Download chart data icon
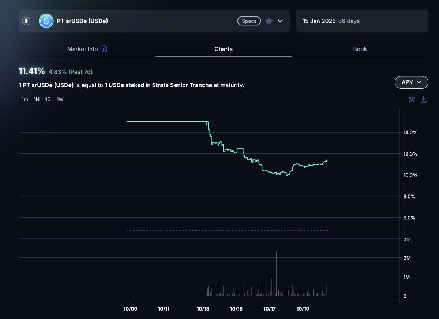Image resolution: width=439 pixels, height=319 pixels. [x=424, y=99]
